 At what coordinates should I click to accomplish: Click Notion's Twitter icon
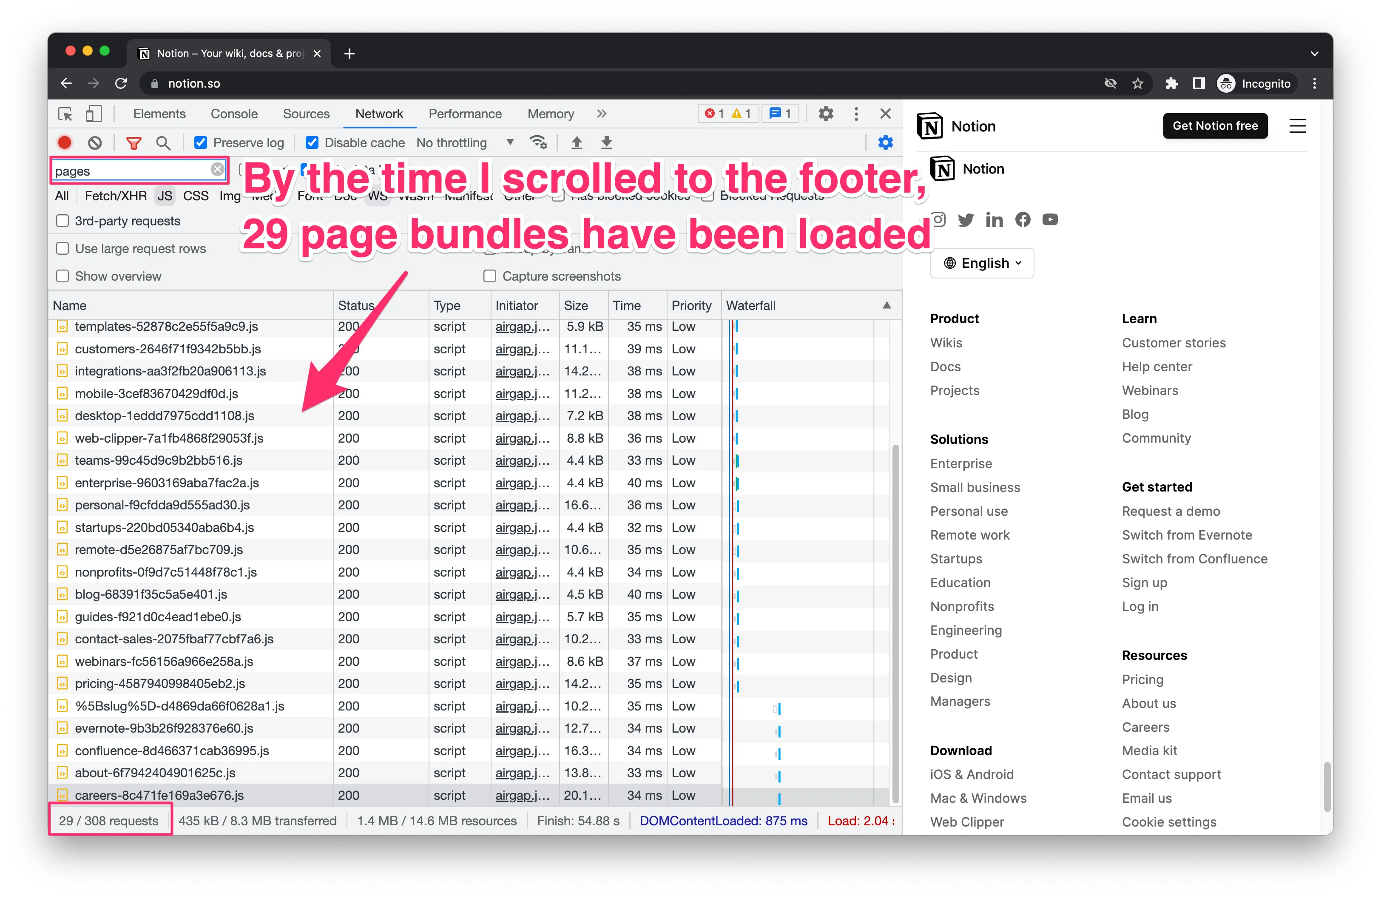tap(966, 219)
